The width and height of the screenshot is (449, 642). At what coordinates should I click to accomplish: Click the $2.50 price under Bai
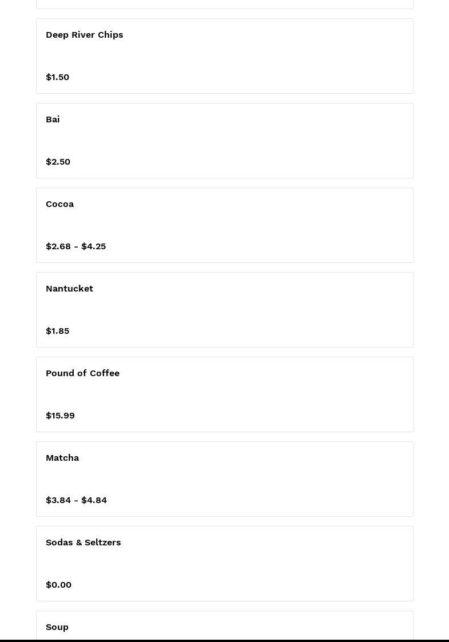(x=58, y=162)
